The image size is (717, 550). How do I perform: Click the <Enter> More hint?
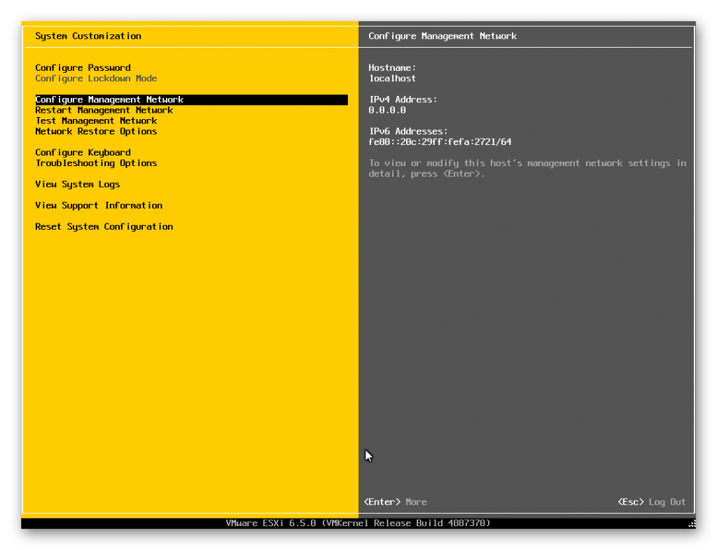tap(395, 502)
